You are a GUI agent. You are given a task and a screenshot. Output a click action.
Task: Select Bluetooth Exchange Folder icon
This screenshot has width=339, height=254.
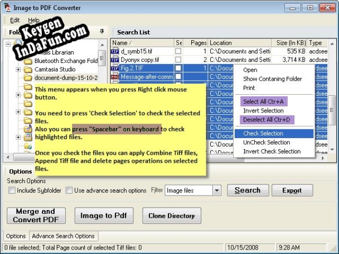coord(28,61)
